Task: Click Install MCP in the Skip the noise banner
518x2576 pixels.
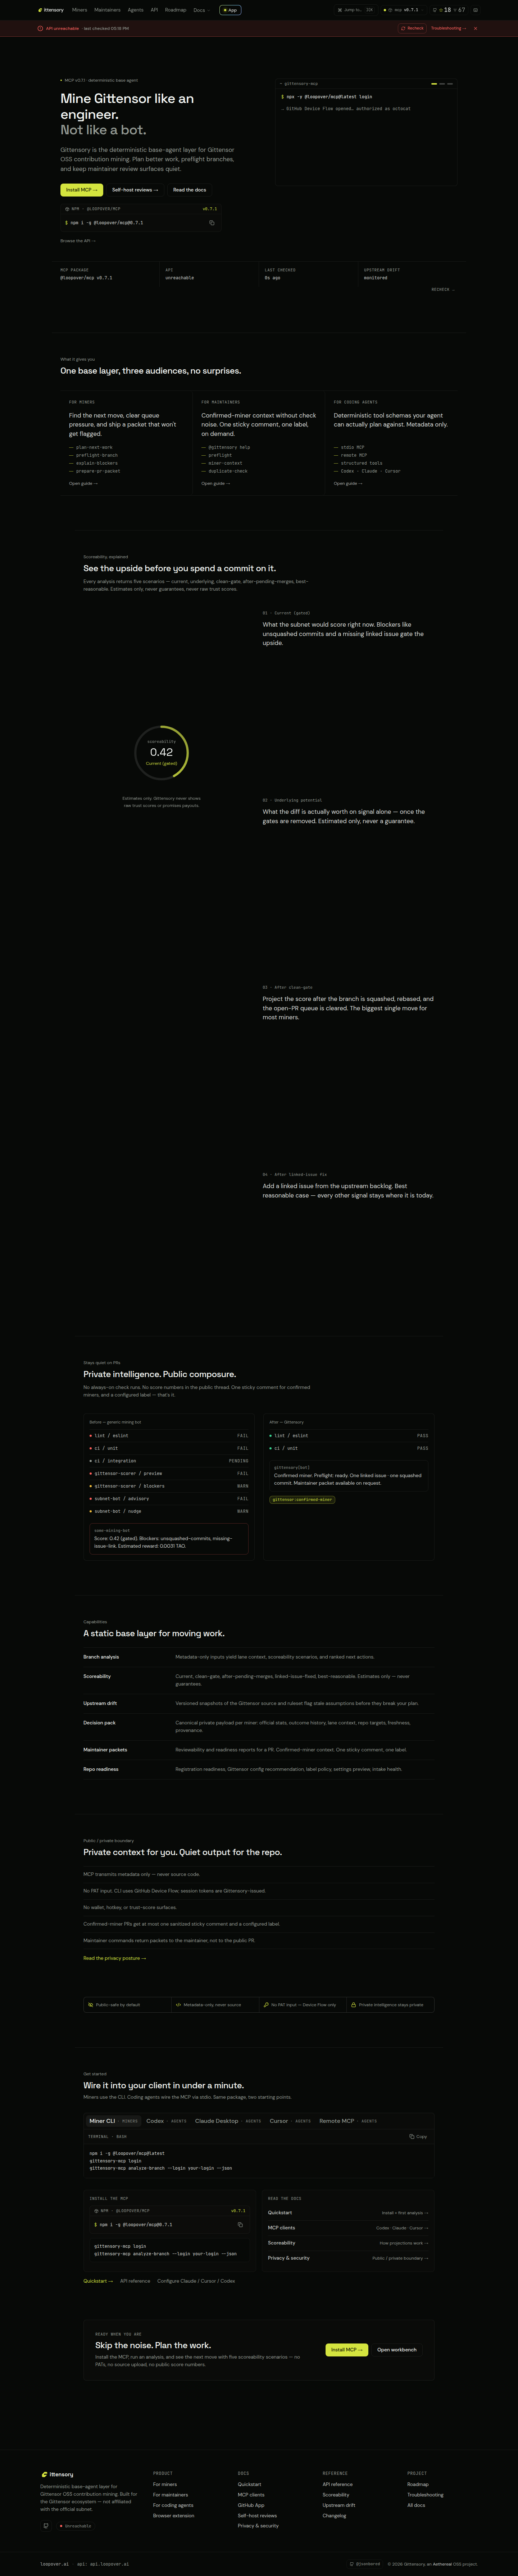Action: click(x=347, y=2350)
